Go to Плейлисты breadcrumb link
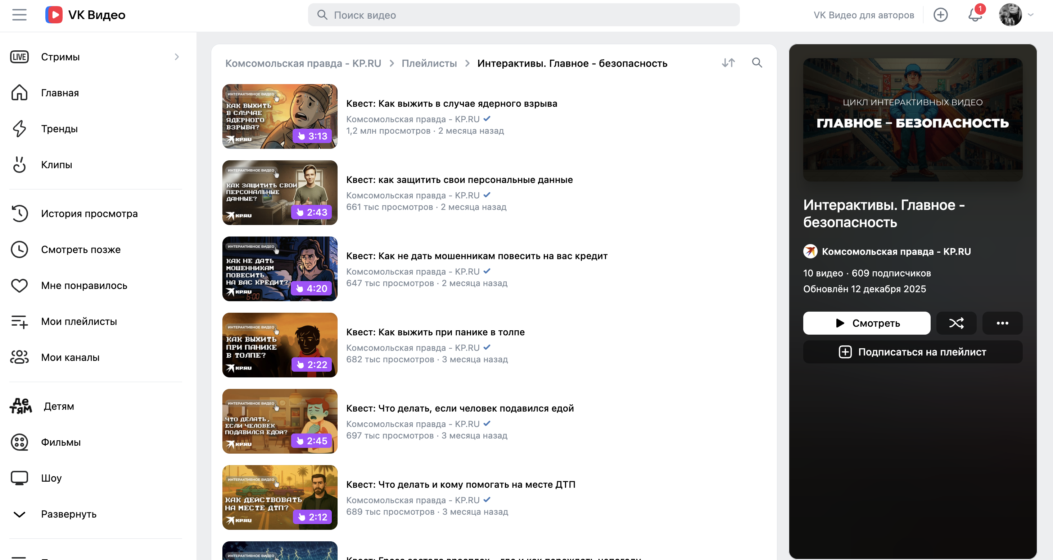The width and height of the screenshot is (1053, 560). [429, 63]
